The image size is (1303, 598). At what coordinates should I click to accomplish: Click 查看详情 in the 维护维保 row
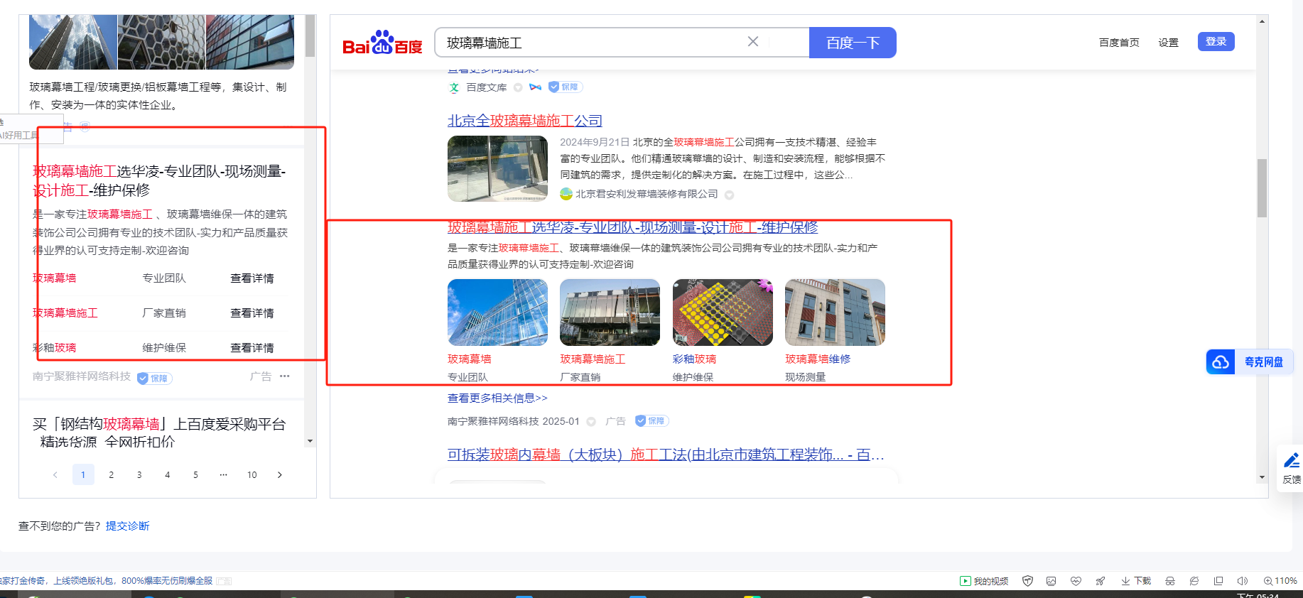click(252, 348)
